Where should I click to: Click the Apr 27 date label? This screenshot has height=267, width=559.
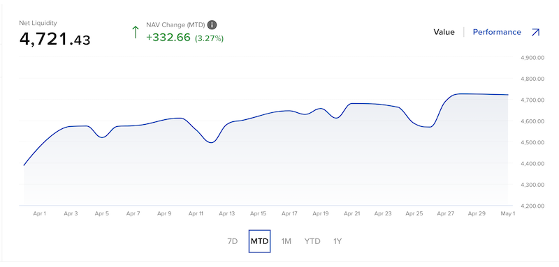446,214
